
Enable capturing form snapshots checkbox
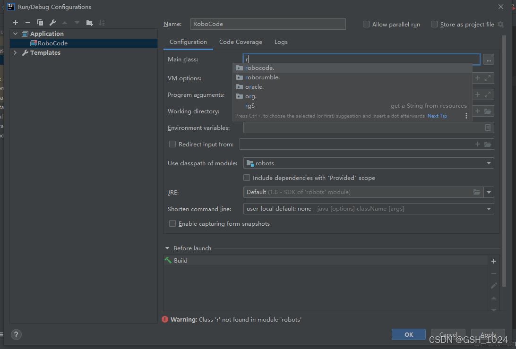click(x=172, y=224)
